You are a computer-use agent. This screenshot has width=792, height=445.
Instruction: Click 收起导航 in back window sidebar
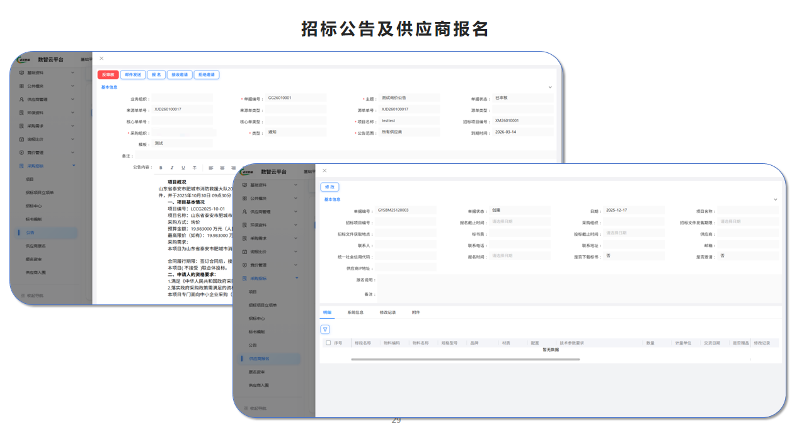pyautogui.click(x=32, y=295)
